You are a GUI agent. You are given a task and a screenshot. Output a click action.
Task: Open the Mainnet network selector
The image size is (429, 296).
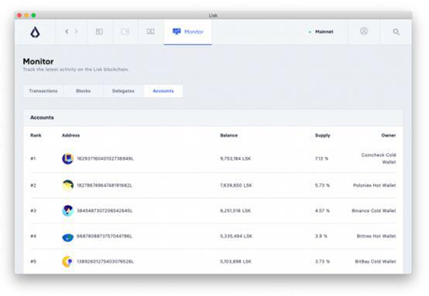tap(321, 32)
